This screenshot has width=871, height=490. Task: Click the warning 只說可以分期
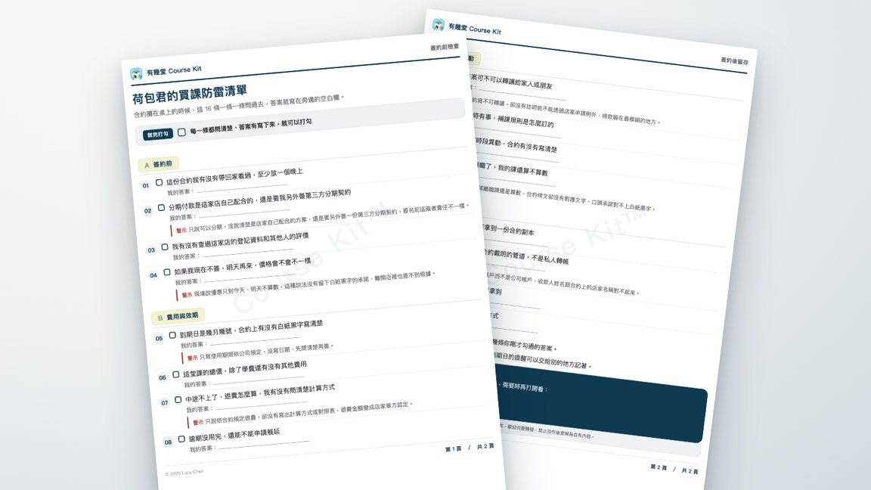(322, 218)
